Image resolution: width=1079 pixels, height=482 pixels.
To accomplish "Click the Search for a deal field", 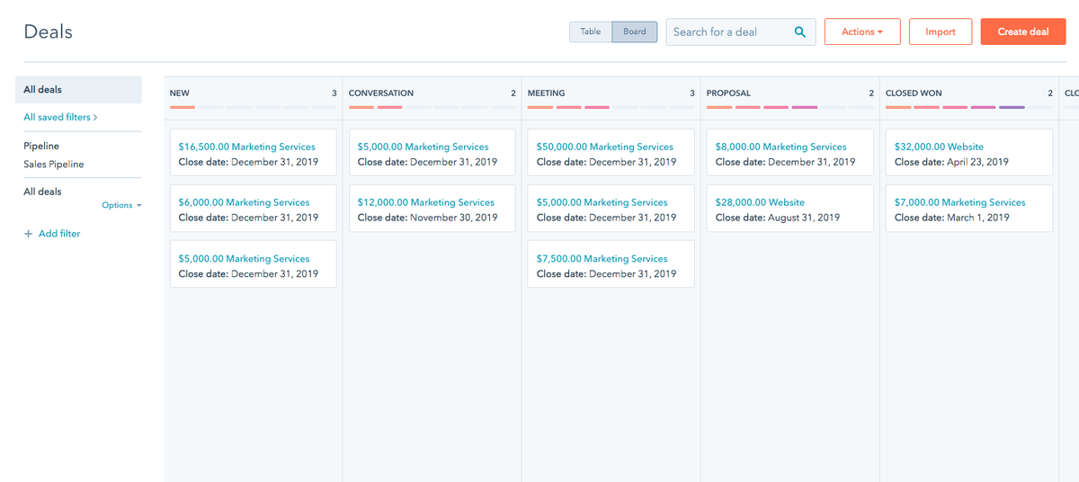I will (740, 31).
